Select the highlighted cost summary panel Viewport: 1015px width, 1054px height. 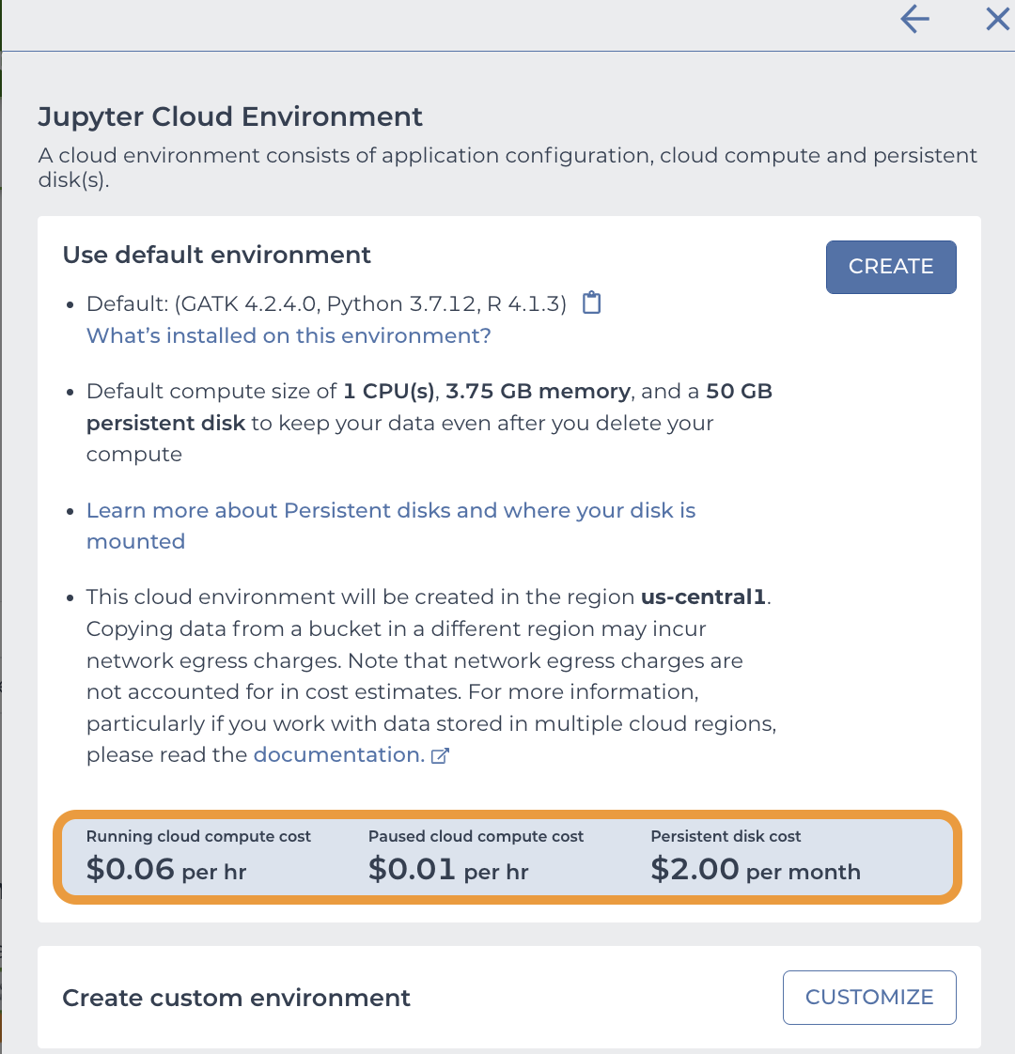coord(507,856)
